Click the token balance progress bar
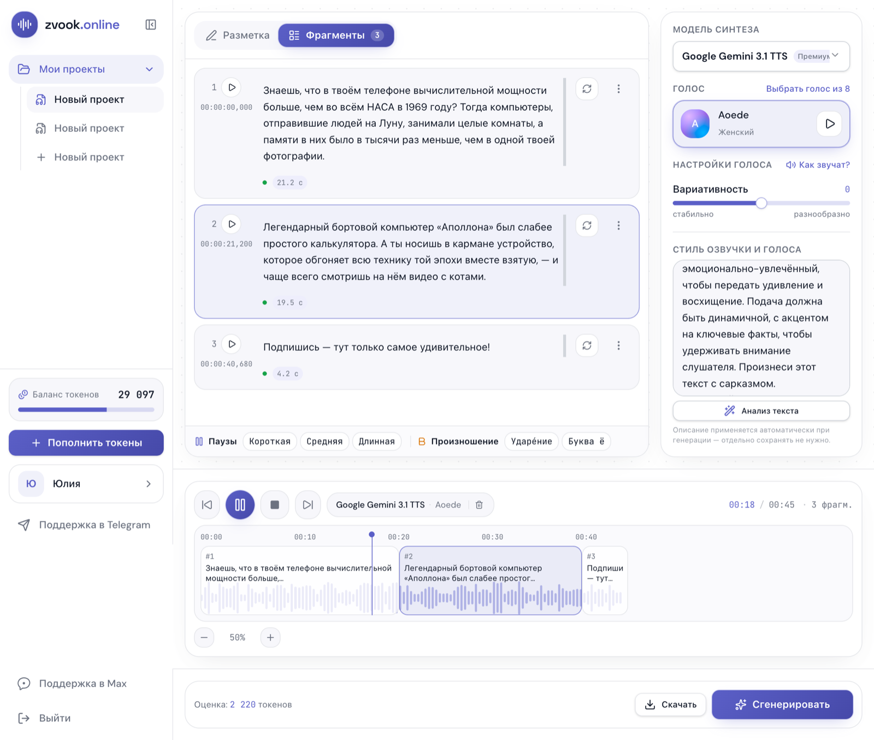This screenshot has height=740, width=874. pyautogui.click(x=86, y=409)
